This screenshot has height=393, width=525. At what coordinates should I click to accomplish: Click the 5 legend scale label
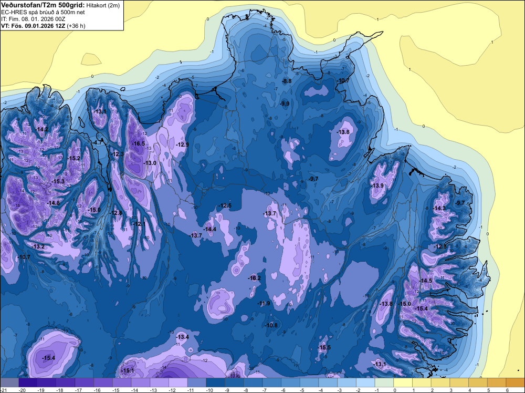coord(488,390)
